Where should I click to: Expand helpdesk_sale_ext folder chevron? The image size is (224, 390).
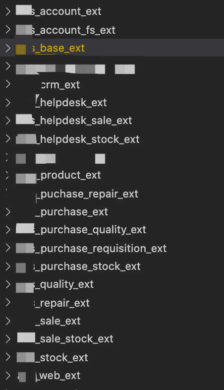(8, 121)
